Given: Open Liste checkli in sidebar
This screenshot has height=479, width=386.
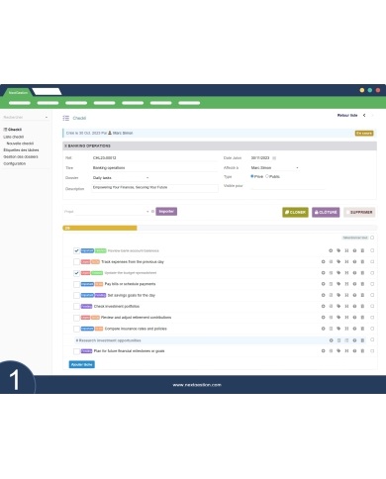Looking at the screenshot, I should point(14,137).
